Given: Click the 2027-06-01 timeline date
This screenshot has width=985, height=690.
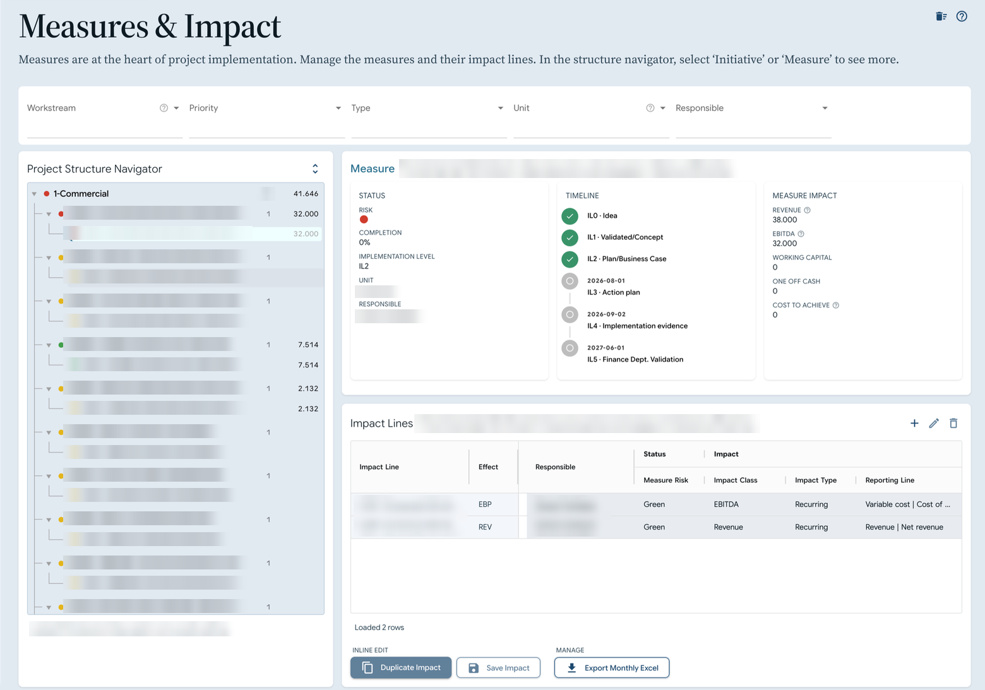Looking at the screenshot, I should click(x=606, y=348).
